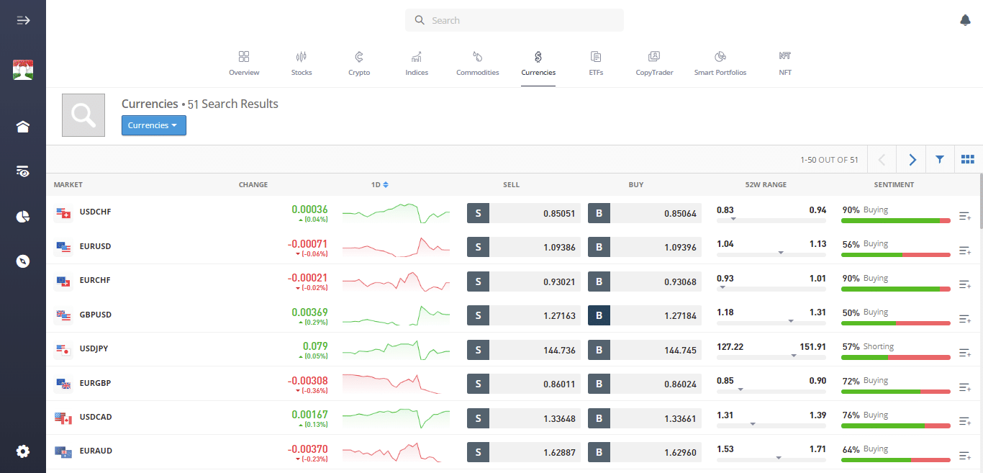Select the Crypto section

tap(358, 62)
